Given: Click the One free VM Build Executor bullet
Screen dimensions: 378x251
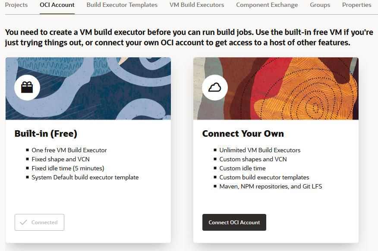Looking at the screenshot, I should 69,150.
